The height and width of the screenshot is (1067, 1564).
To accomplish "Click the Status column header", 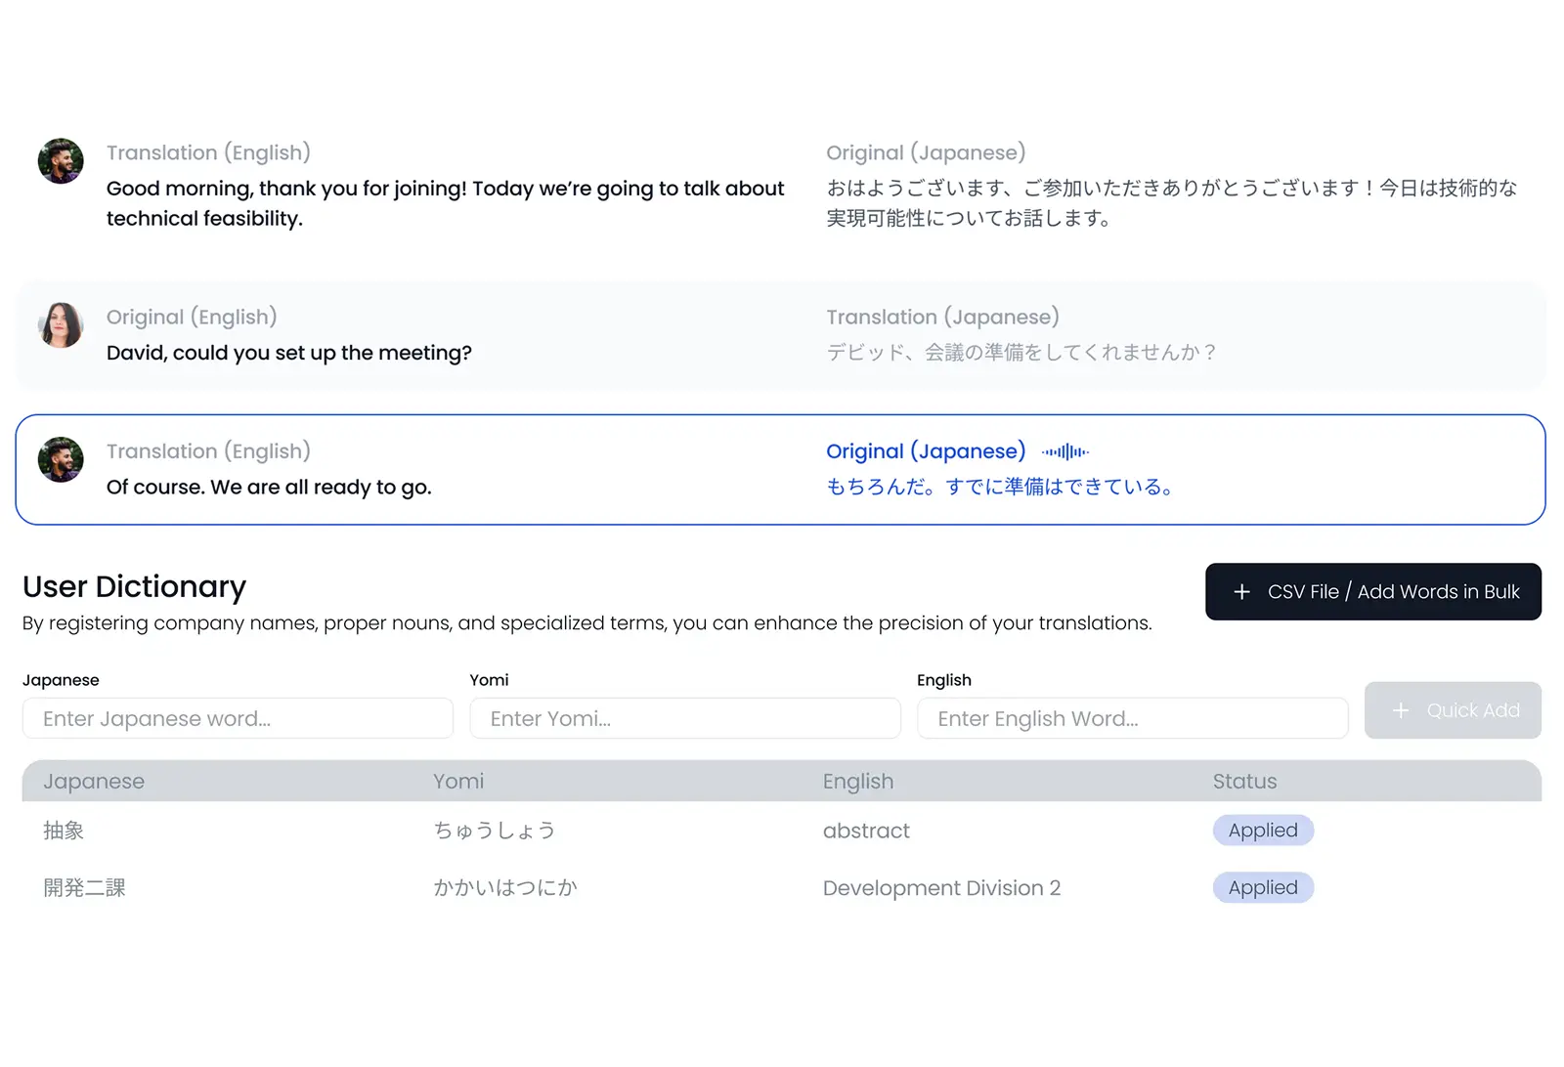I will pos(1244,782).
